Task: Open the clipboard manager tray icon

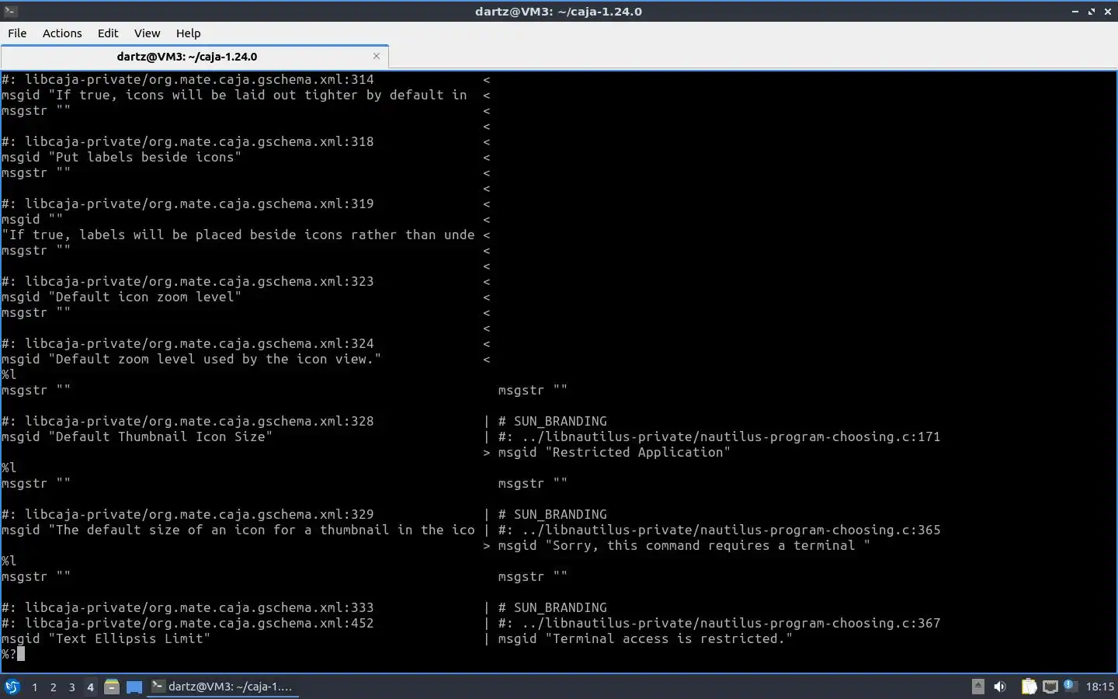Action: click(x=1029, y=687)
